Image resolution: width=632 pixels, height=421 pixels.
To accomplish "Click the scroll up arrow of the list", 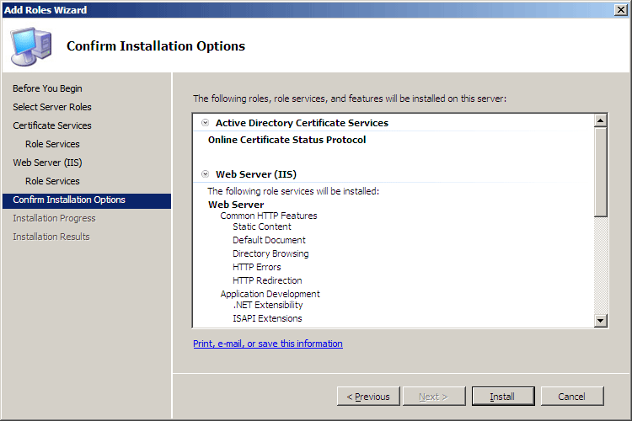I will tap(601, 120).
